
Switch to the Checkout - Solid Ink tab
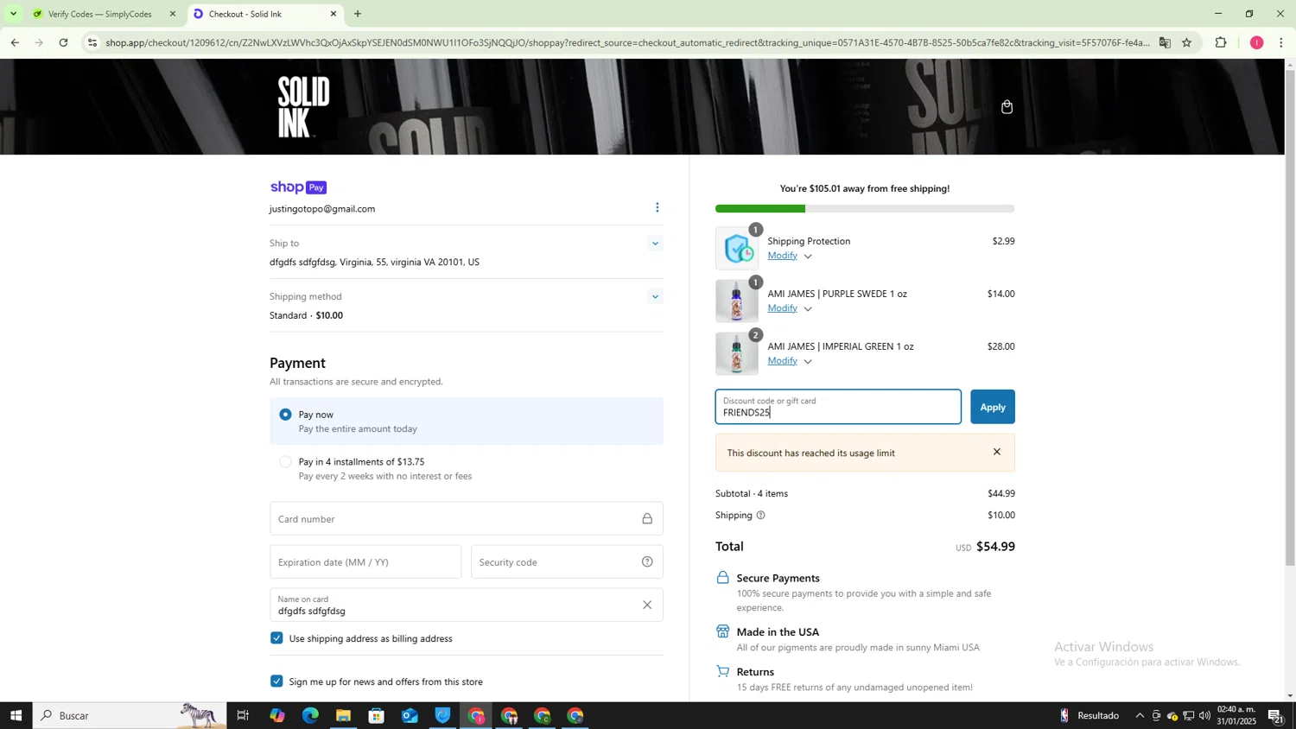[264, 14]
